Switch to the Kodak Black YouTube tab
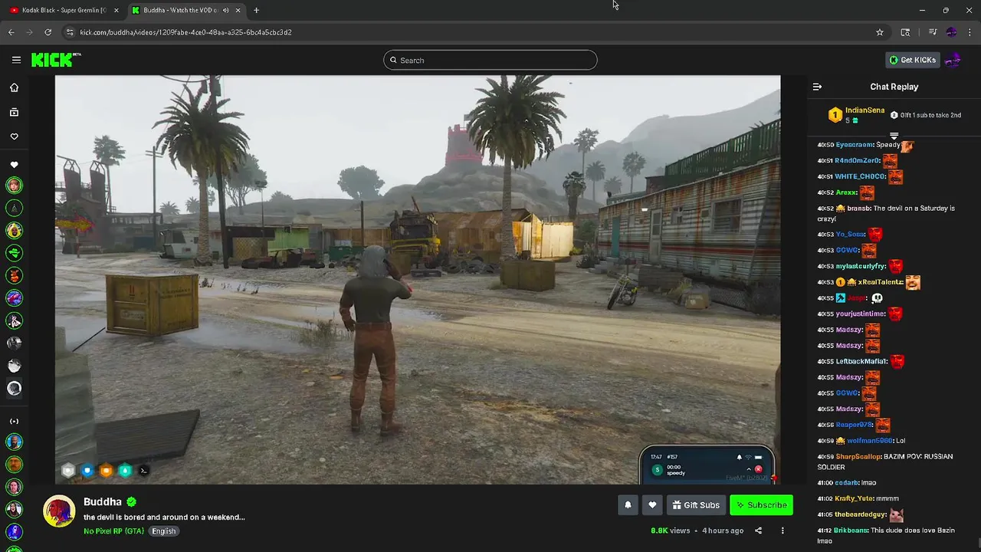 (64, 10)
